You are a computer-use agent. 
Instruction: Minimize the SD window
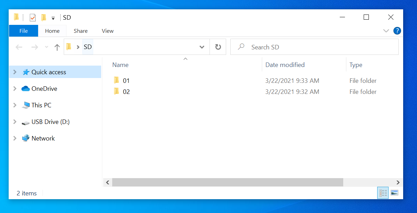(x=343, y=17)
